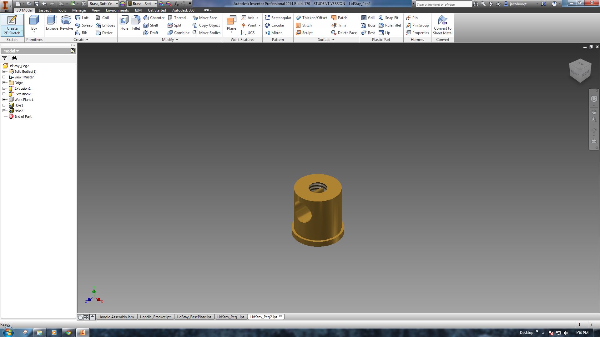Click the Loft tool
This screenshot has width=600, height=337.
(82, 18)
